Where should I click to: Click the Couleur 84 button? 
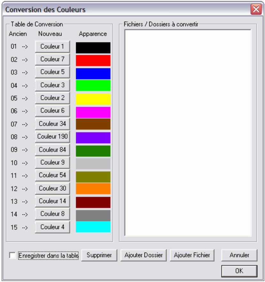(x=52, y=150)
